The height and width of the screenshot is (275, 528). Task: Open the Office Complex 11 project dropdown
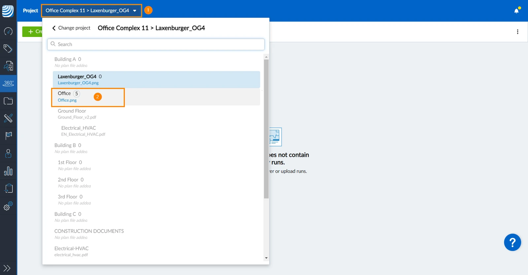point(91,11)
